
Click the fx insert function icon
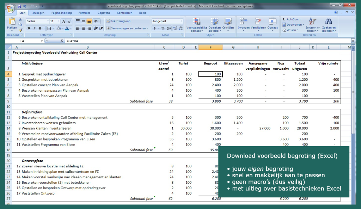coord(62,41)
